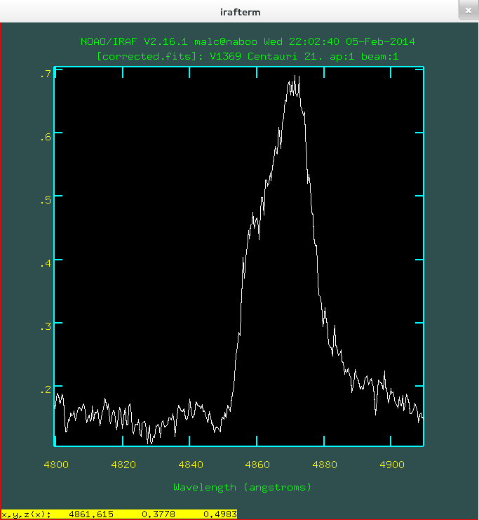Click the corrected.fits spectrum title line
479x520 pixels.
click(248, 56)
